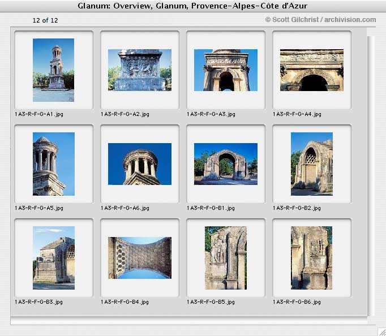The image size is (386, 336).
Task: Click filename label 1A3-R-F-G-B1.jpg
Action: (x=211, y=208)
